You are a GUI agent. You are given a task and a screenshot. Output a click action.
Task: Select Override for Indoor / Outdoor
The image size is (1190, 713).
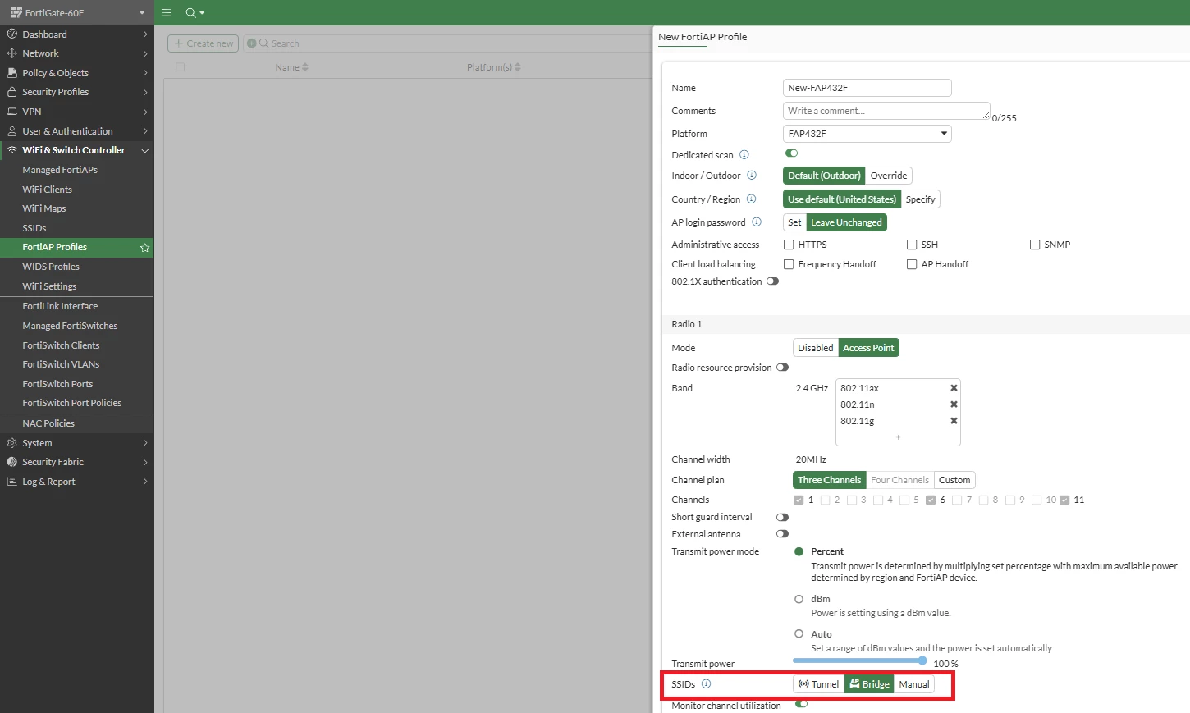[x=889, y=176]
